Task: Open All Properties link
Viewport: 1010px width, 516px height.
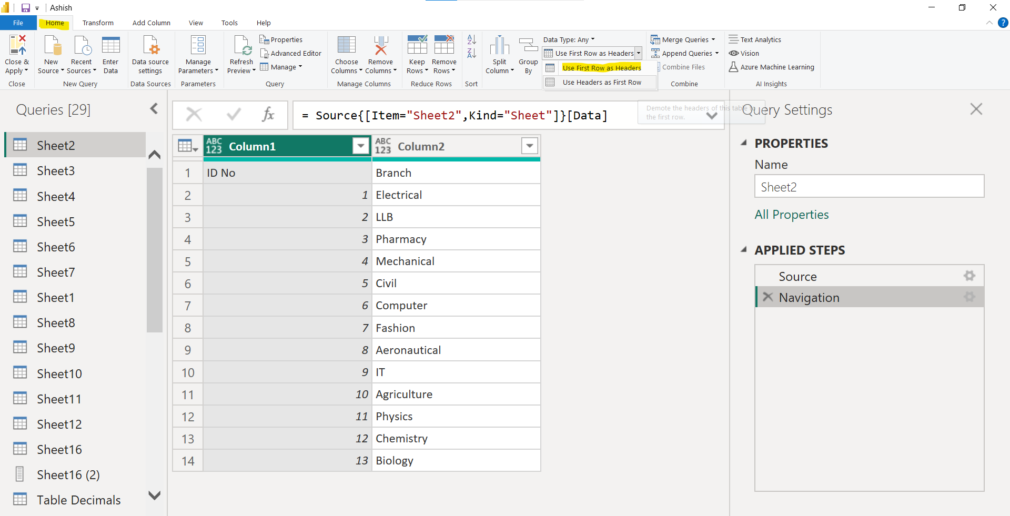Action: point(791,215)
